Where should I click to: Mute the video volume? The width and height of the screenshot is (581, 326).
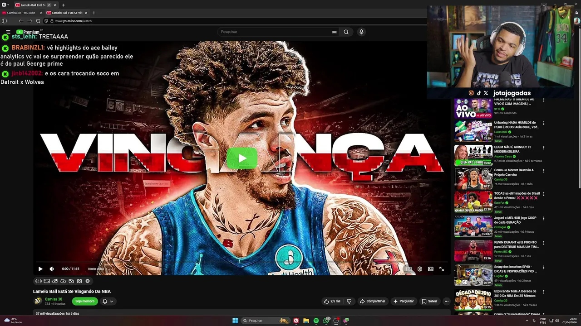(x=52, y=269)
